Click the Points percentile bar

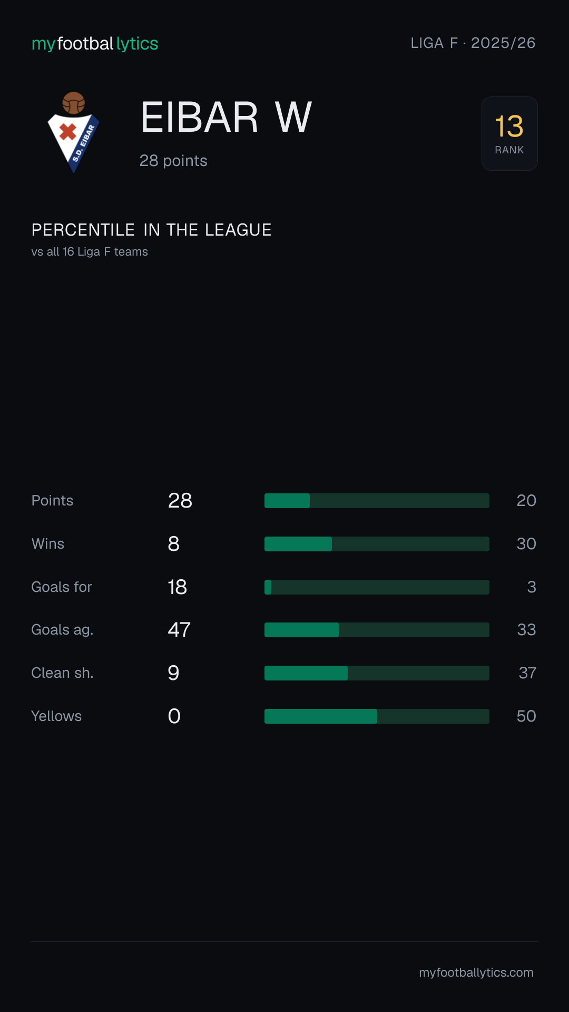377,501
